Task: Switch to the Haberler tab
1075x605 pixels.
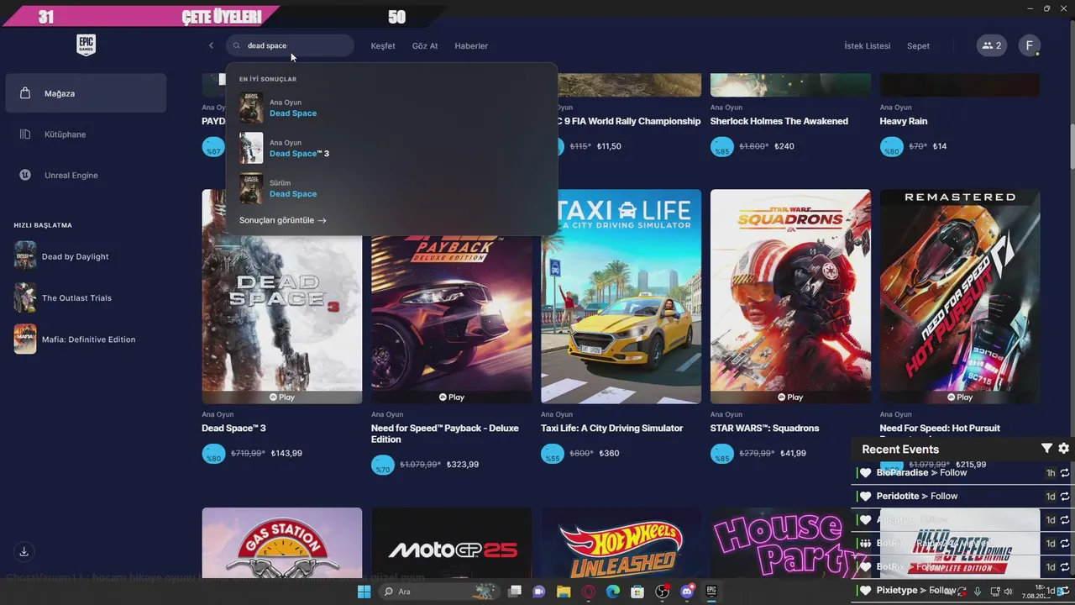Action: coord(471,45)
